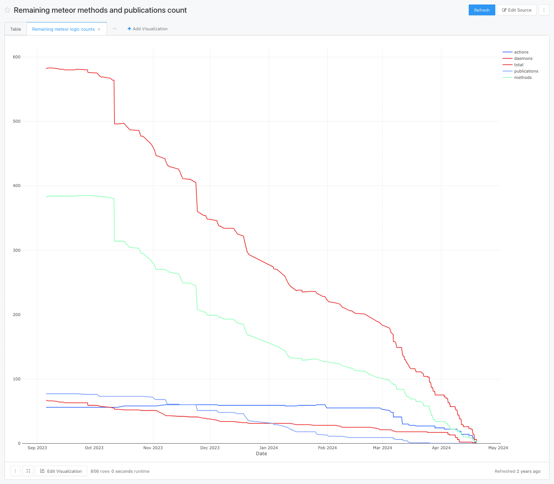Hide the publications line from the legend
Image resolution: width=554 pixels, height=484 pixels.
[526, 71]
